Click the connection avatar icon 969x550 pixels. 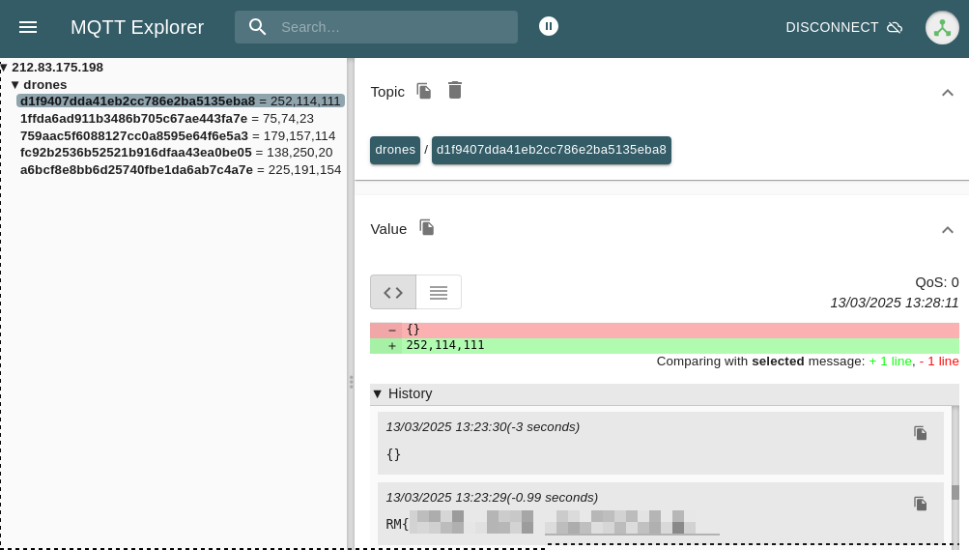click(x=941, y=27)
